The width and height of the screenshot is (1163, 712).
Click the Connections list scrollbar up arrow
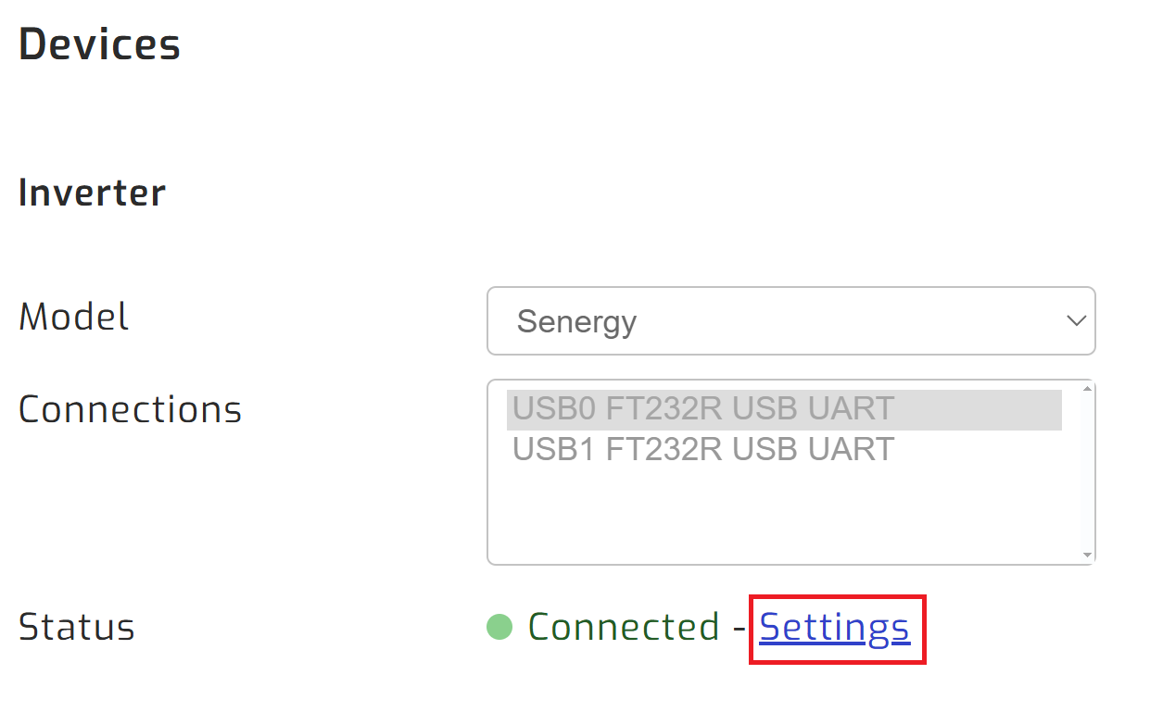(x=1085, y=387)
